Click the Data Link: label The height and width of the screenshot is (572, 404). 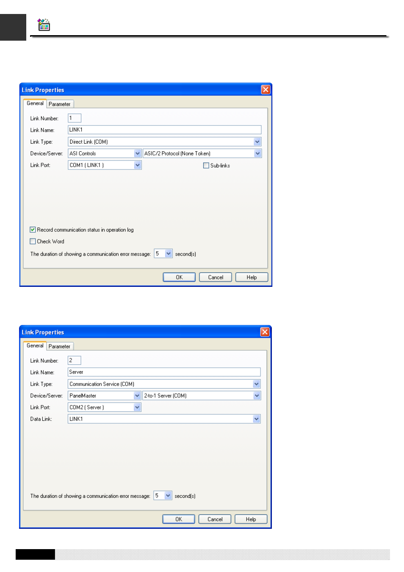click(41, 419)
